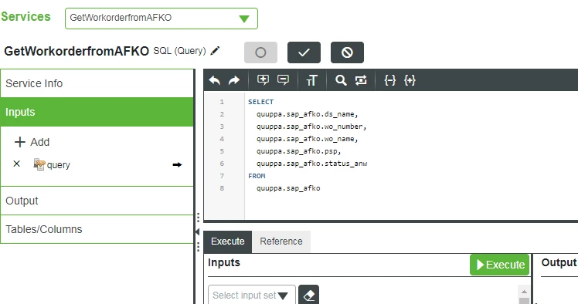The width and height of the screenshot is (578, 304).
Task: Click line quuppa.sap_afko.status_anw in editor
Action: coord(312,164)
